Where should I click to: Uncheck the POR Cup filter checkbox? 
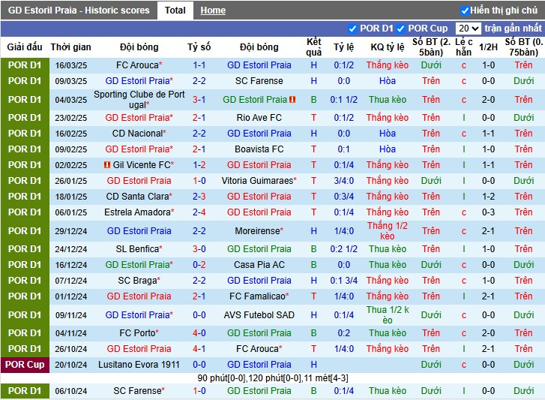[401, 29]
